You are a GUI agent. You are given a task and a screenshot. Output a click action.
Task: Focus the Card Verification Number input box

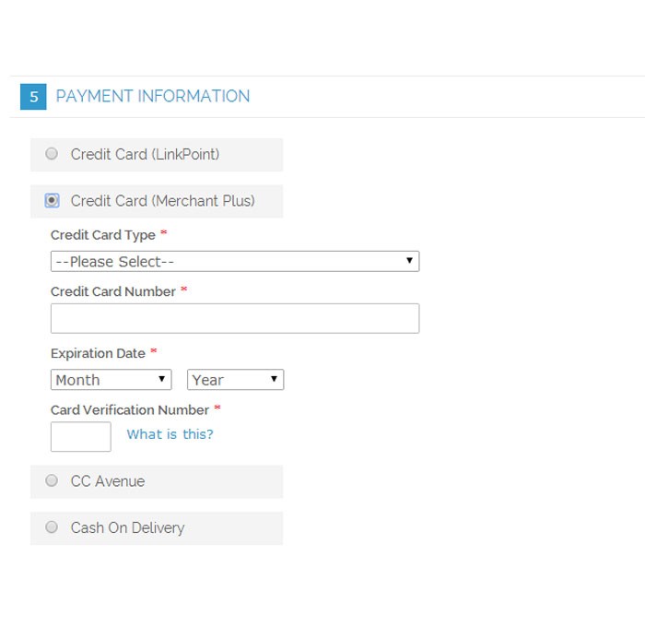pyautogui.click(x=80, y=436)
